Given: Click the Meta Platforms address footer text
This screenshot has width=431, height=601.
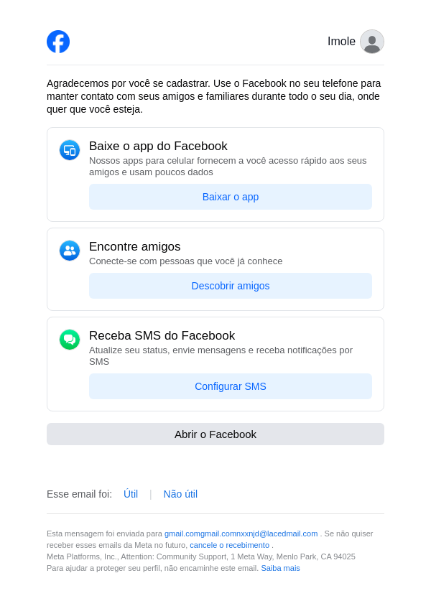Looking at the screenshot, I should [201, 556].
